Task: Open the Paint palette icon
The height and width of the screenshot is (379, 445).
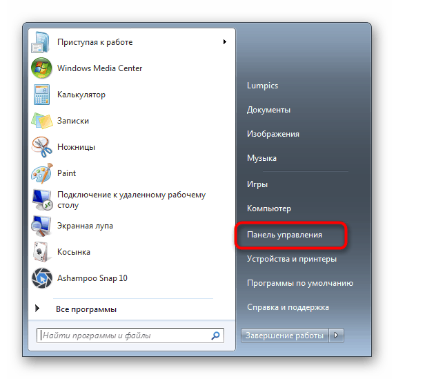Action: tap(41, 173)
